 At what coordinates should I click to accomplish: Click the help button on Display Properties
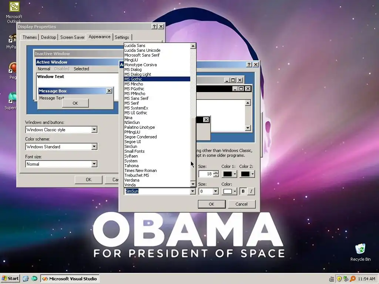click(154, 27)
